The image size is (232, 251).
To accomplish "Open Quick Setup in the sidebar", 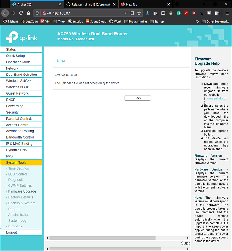I will coord(21,56).
